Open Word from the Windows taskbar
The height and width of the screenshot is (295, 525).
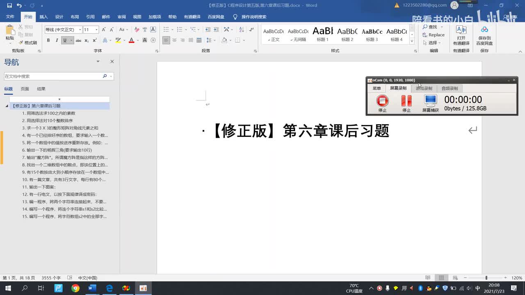click(x=92, y=288)
